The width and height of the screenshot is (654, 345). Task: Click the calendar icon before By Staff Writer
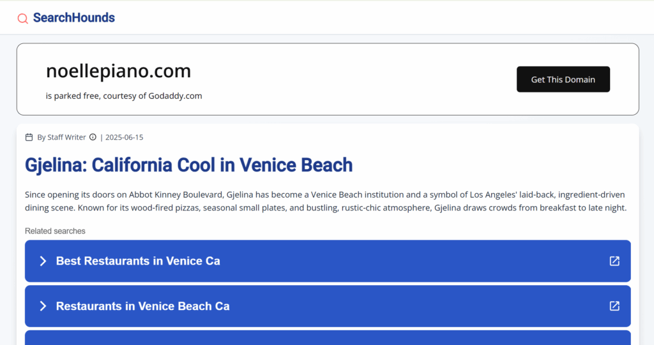click(29, 137)
